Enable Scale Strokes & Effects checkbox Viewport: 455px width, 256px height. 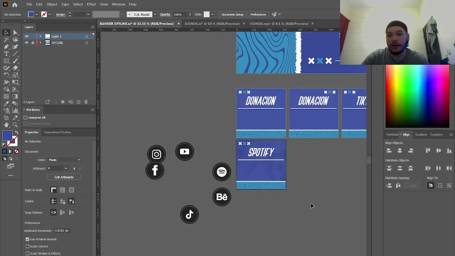(x=27, y=254)
